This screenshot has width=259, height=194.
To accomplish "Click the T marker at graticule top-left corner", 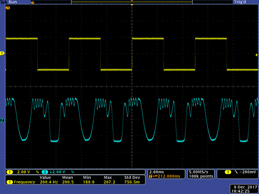I will tap(8, 7).
